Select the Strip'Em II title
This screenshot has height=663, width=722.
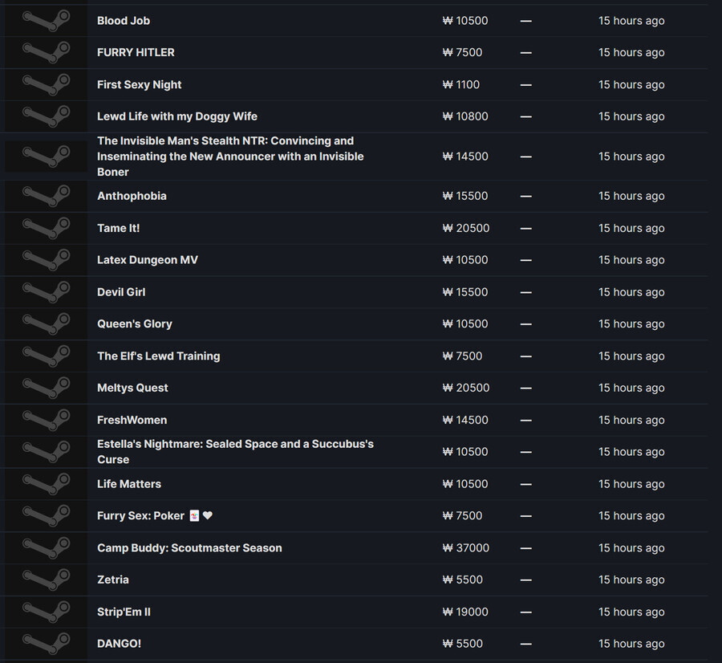pos(124,612)
